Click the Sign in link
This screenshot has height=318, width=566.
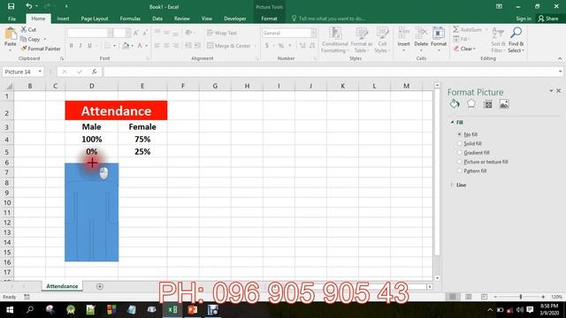coord(524,19)
